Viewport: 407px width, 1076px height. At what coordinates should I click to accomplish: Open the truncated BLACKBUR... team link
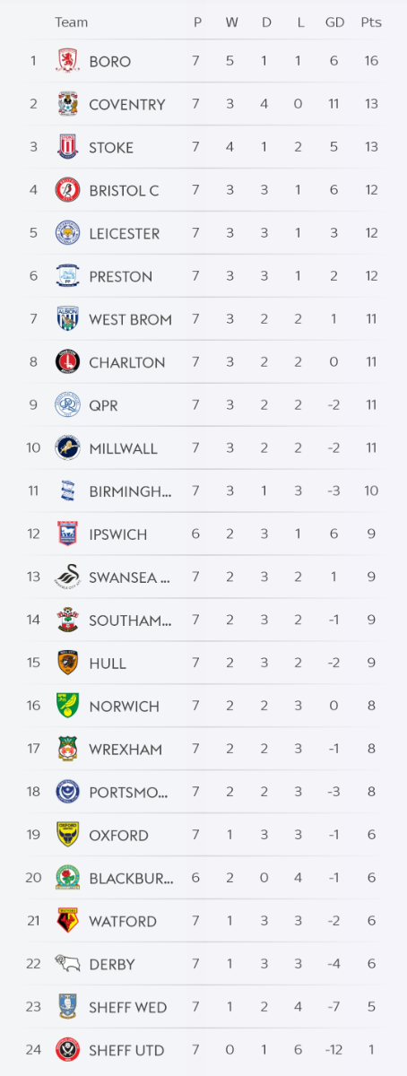click(131, 879)
